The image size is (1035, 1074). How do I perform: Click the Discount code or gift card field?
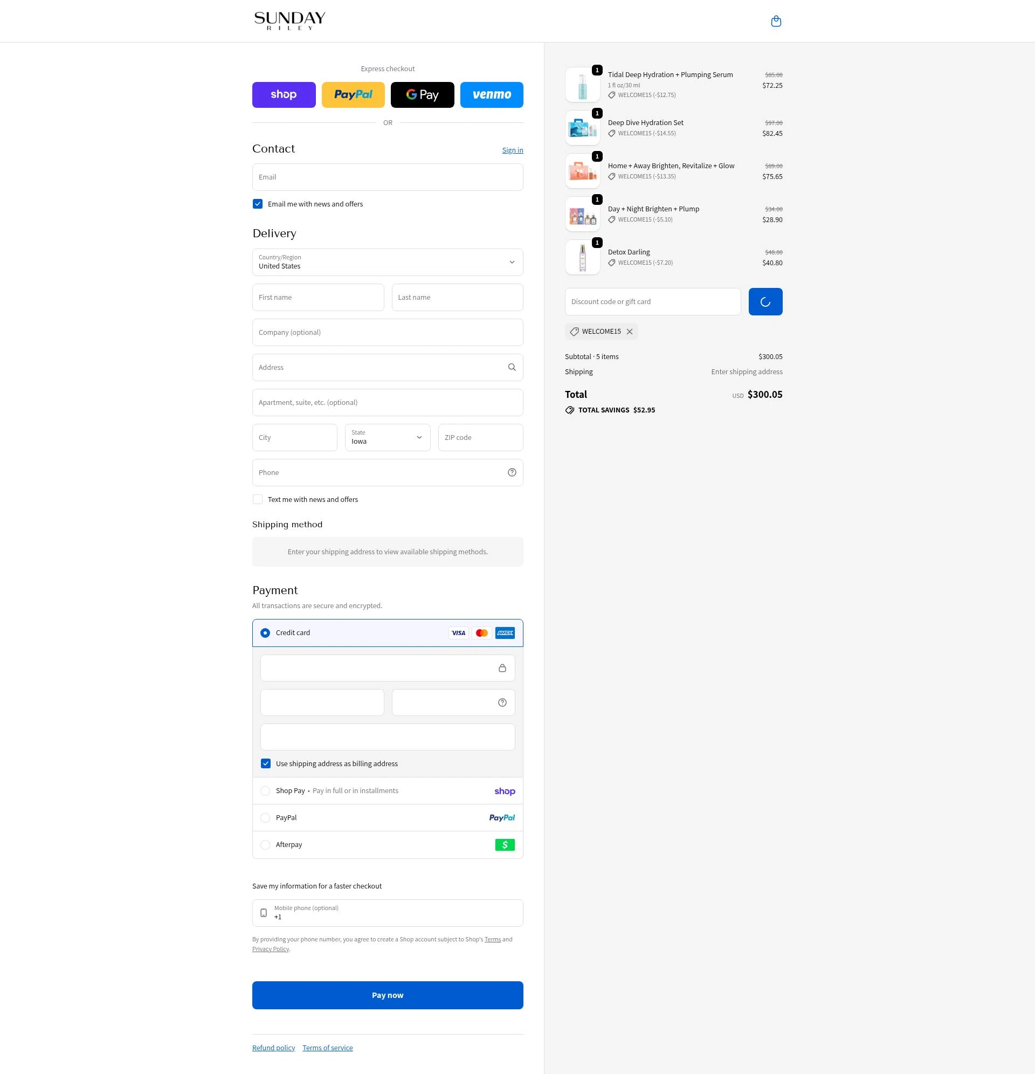pos(652,301)
